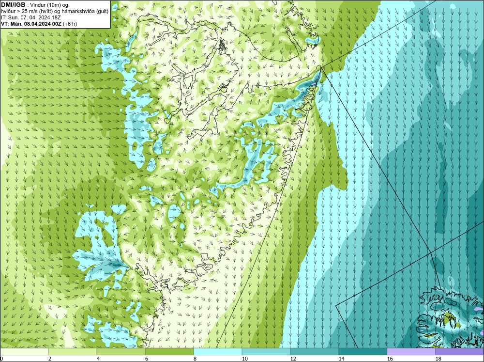The height and width of the screenshot is (362, 484).
Task: Click the 2–4 m/s light green legend swatch
Action: pyautogui.click(x=73, y=352)
